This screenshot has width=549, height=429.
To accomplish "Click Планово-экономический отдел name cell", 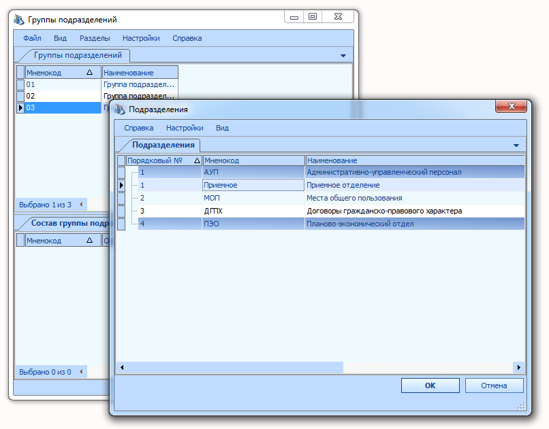I will (415, 224).
